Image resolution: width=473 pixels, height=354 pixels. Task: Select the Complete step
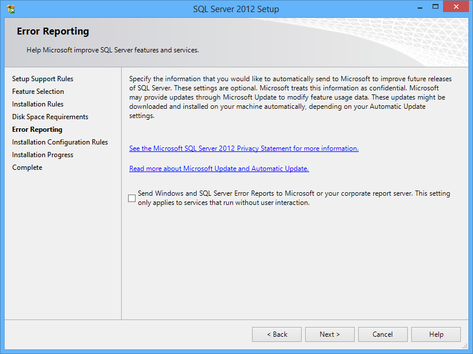27,168
